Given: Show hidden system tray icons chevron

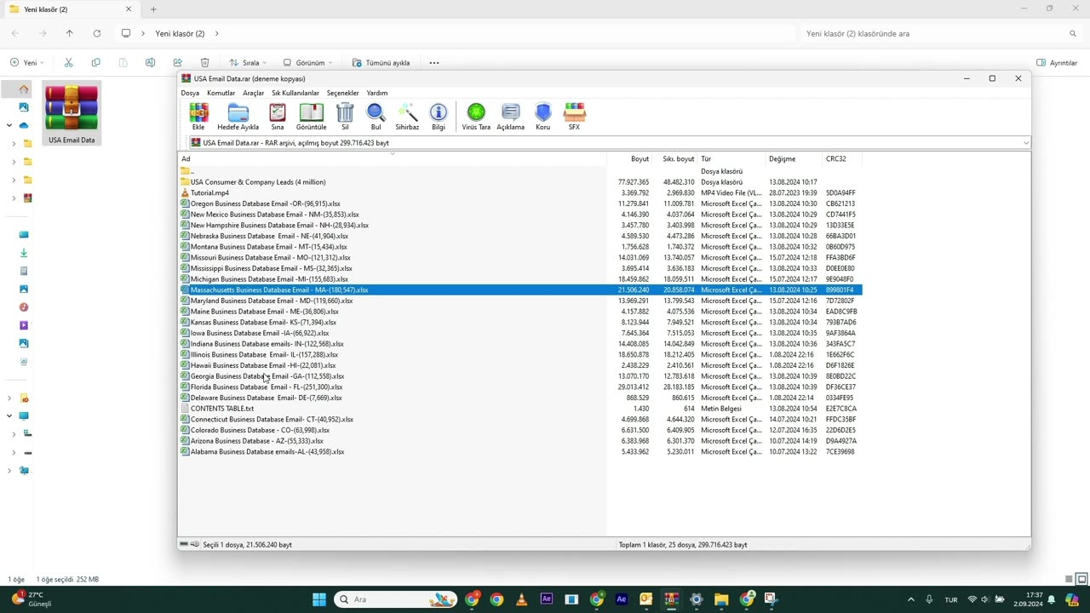Looking at the screenshot, I should point(912,599).
